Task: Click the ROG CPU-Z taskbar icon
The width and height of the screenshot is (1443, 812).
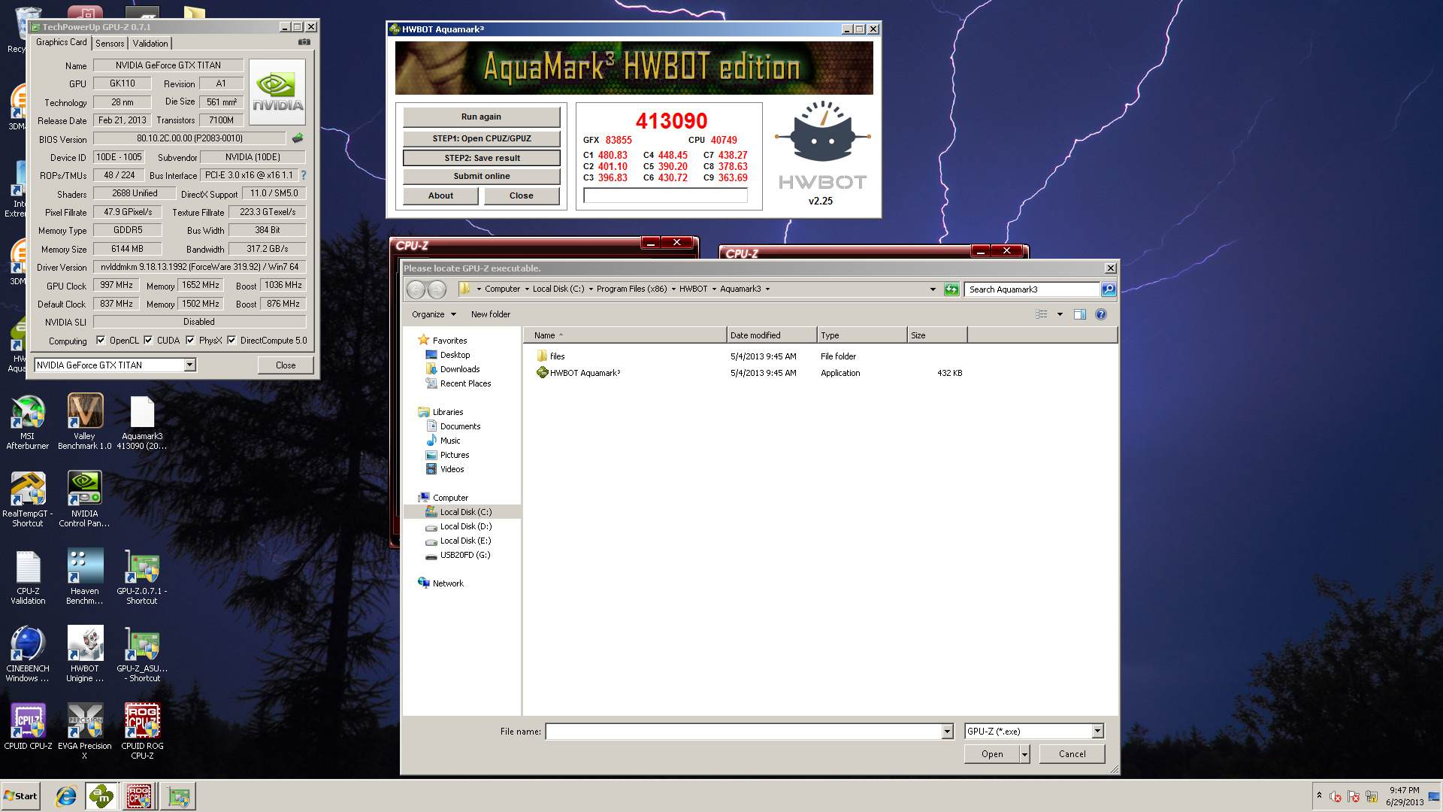Action: click(139, 796)
